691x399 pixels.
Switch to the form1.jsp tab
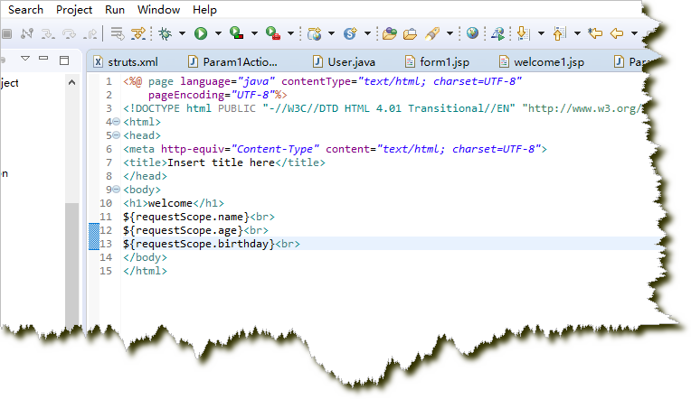click(438, 62)
